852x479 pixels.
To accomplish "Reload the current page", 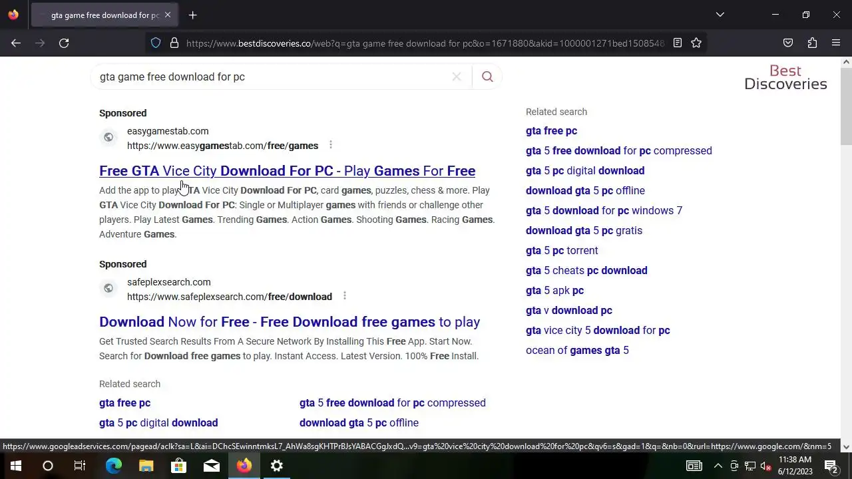I will click(64, 43).
